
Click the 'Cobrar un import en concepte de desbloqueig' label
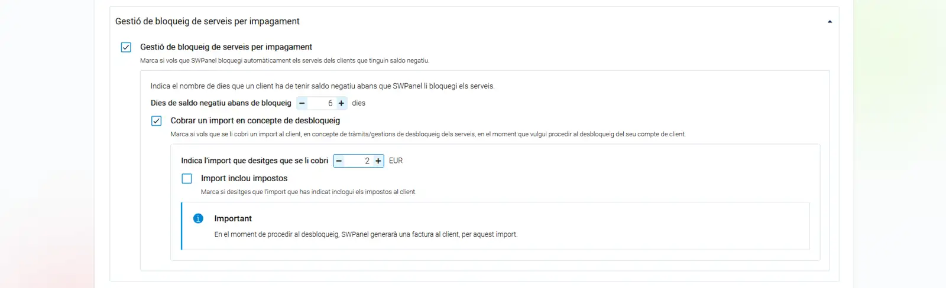pos(255,120)
